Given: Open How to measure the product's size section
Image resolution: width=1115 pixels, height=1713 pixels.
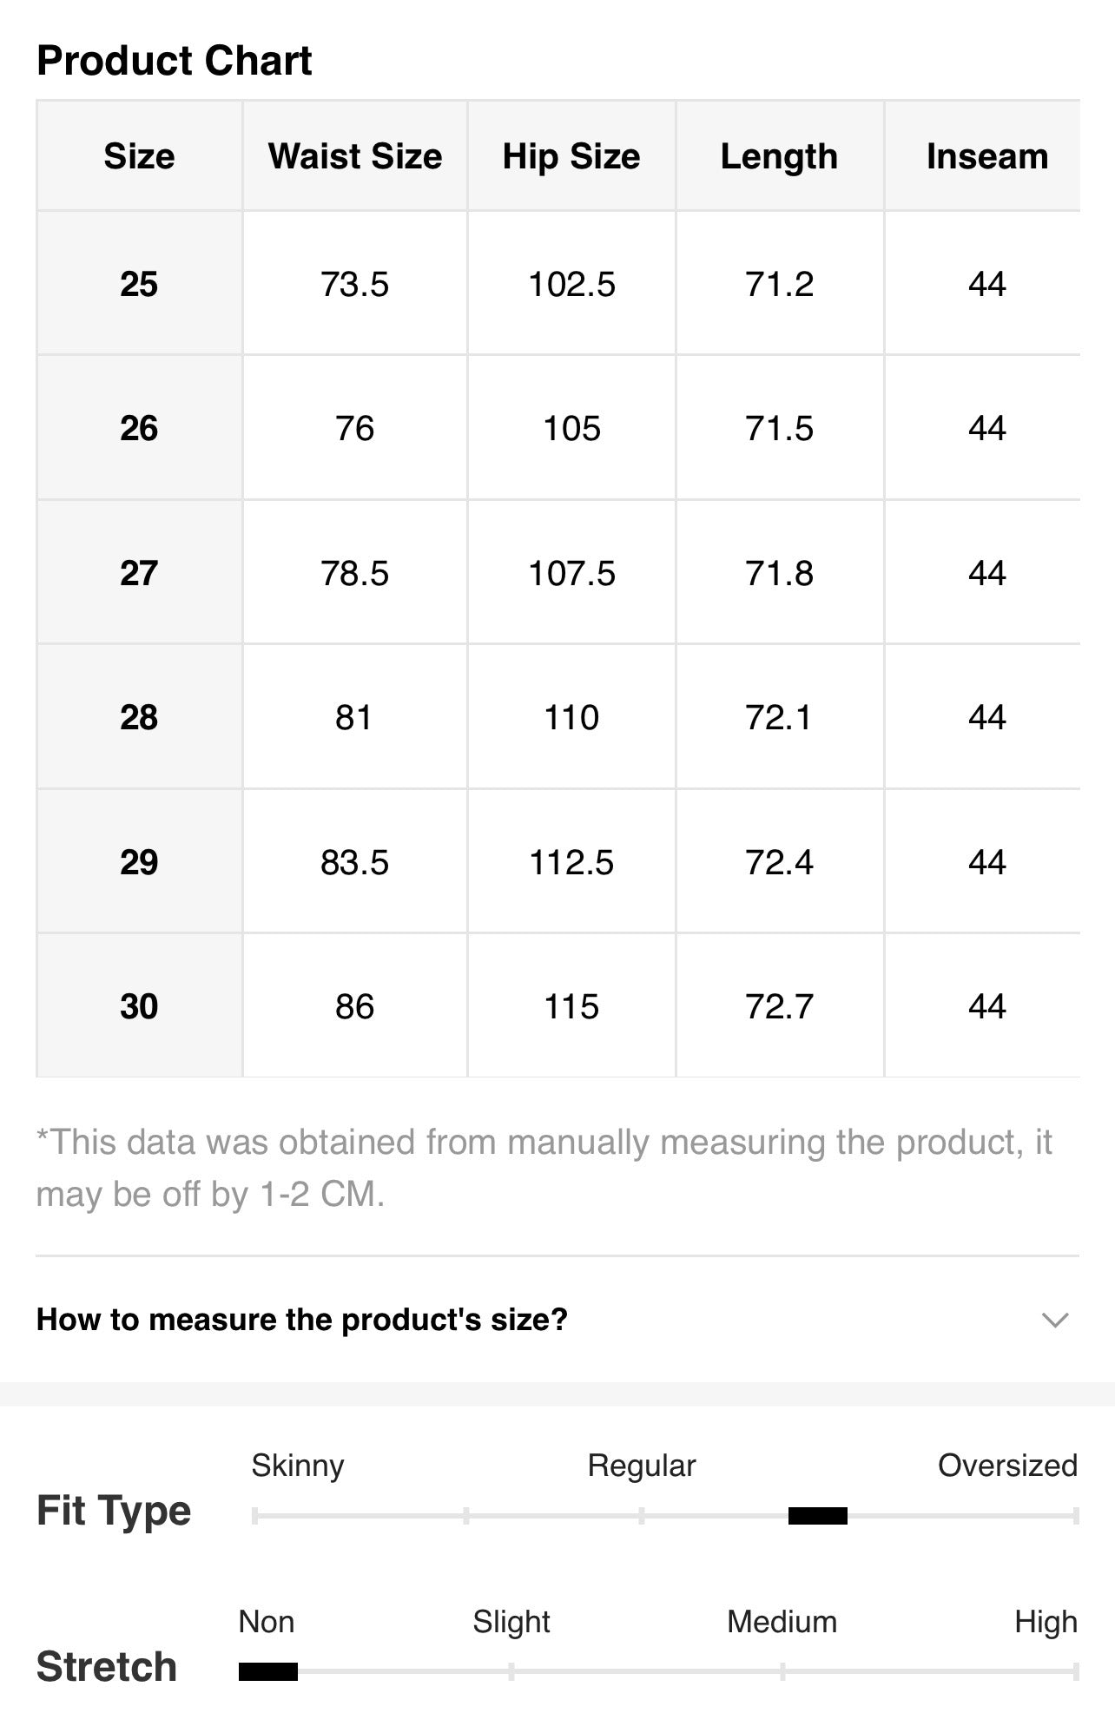Looking at the screenshot, I should pos(557,1320).
